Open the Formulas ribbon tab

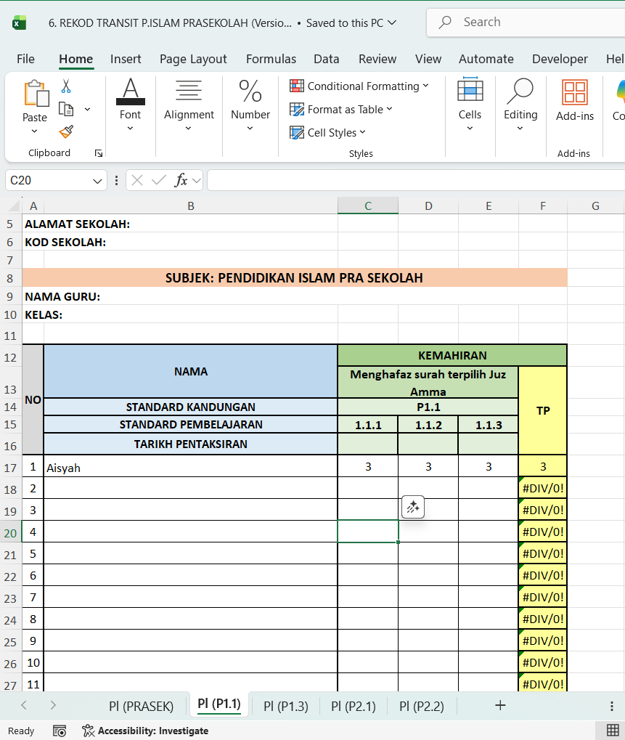click(x=271, y=59)
